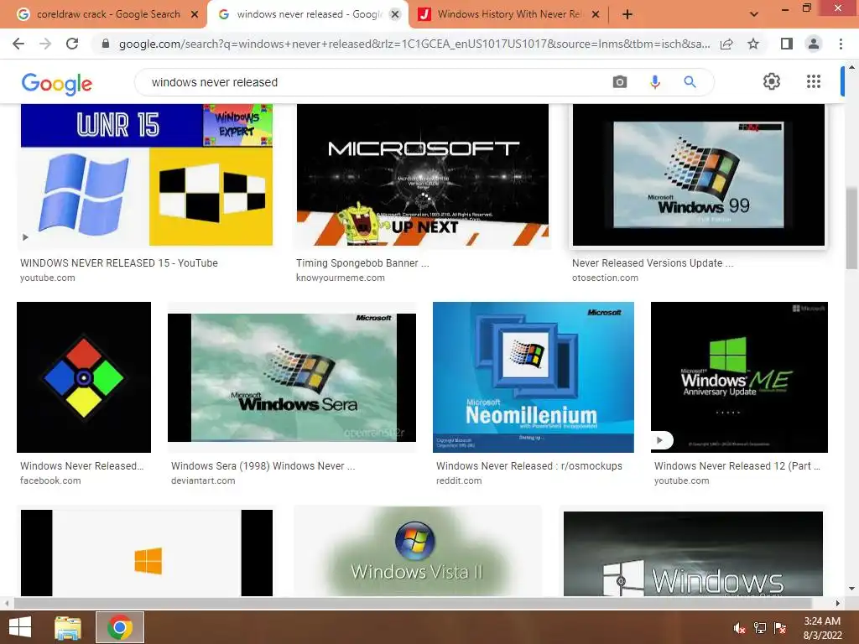Open Windows Never Released facebook.com result
Viewport: 859px width, 644px height.
81,465
